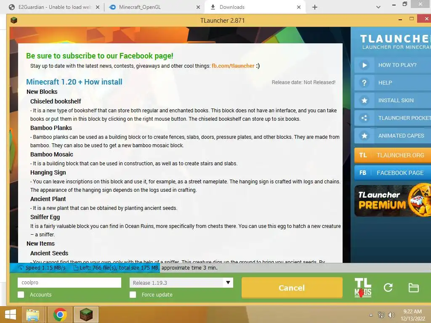Click the Chiseled bookshelf heading
Screen dimensions: 431x323
pyautogui.click(x=56, y=101)
